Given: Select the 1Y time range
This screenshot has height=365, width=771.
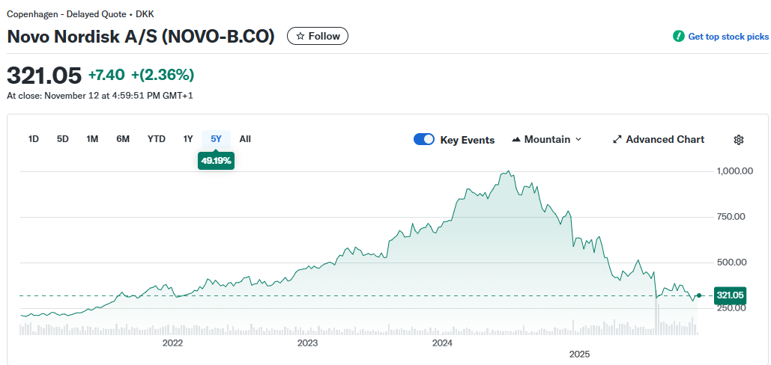Looking at the screenshot, I should pos(188,139).
